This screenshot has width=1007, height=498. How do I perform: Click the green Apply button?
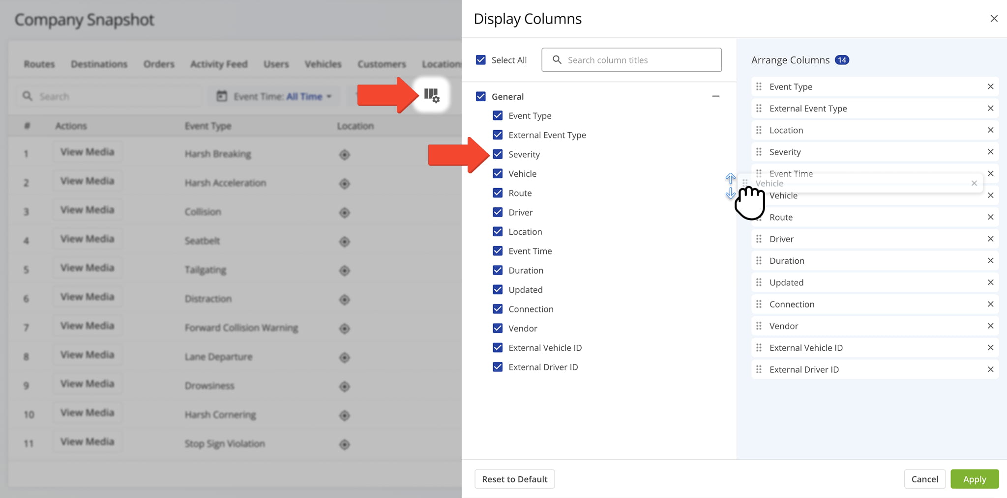(975, 479)
